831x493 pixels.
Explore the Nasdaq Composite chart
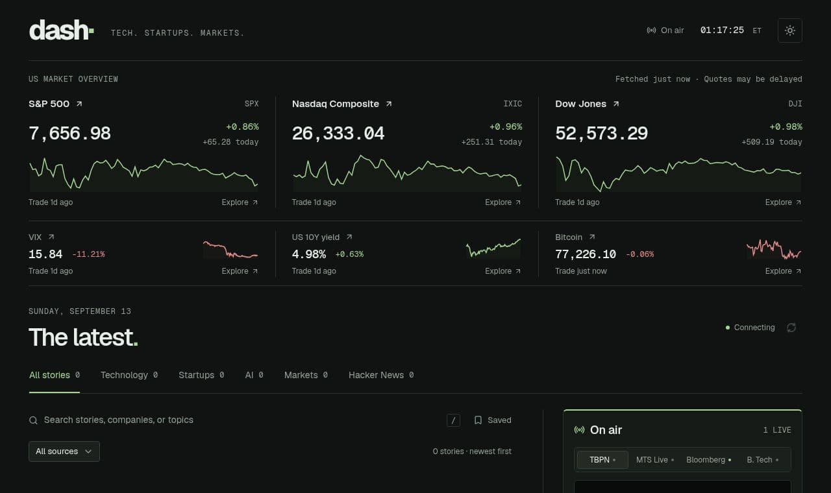point(504,202)
